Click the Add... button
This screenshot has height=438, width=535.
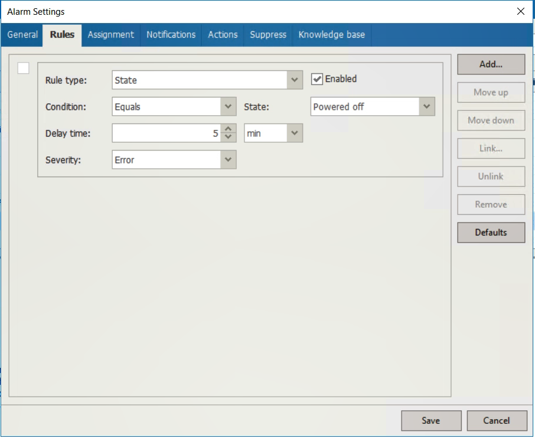[x=491, y=64]
